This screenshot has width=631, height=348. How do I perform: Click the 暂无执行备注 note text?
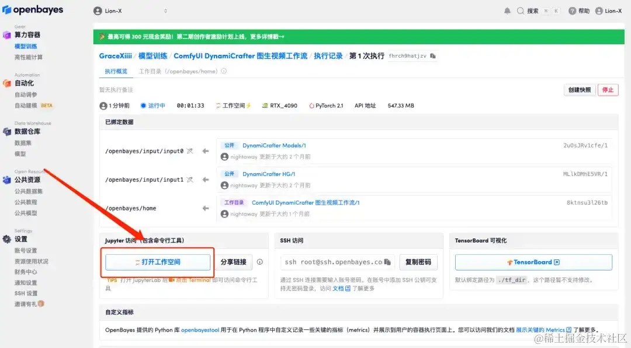point(116,90)
